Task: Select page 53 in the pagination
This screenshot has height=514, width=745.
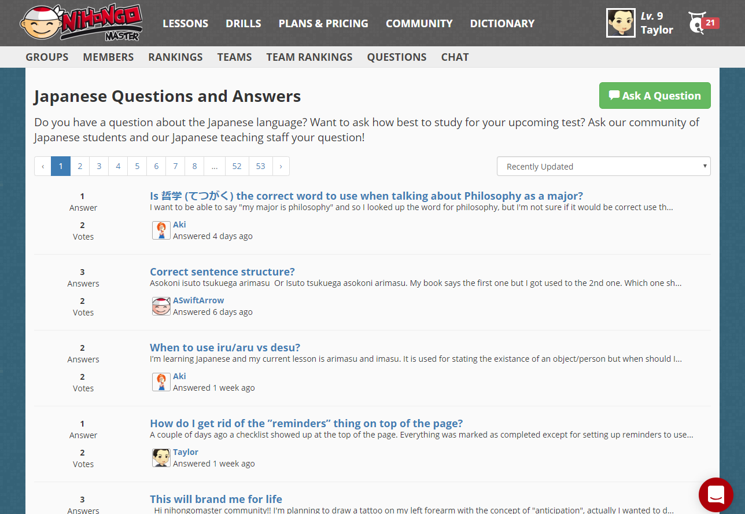Action: coord(260,166)
